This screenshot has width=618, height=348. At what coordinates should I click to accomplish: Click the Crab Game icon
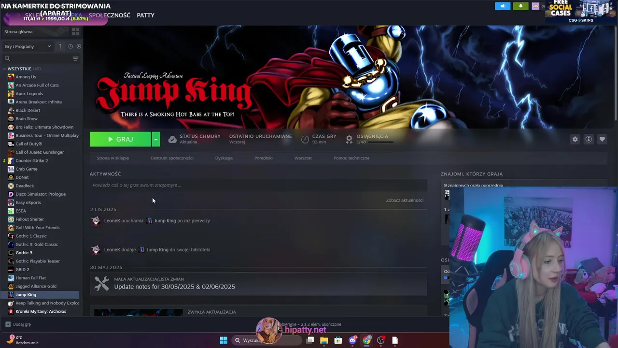[11, 169]
